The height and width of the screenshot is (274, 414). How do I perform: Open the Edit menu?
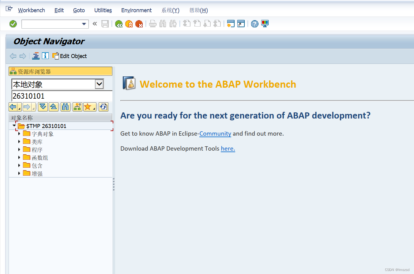click(x=59, y=10)
